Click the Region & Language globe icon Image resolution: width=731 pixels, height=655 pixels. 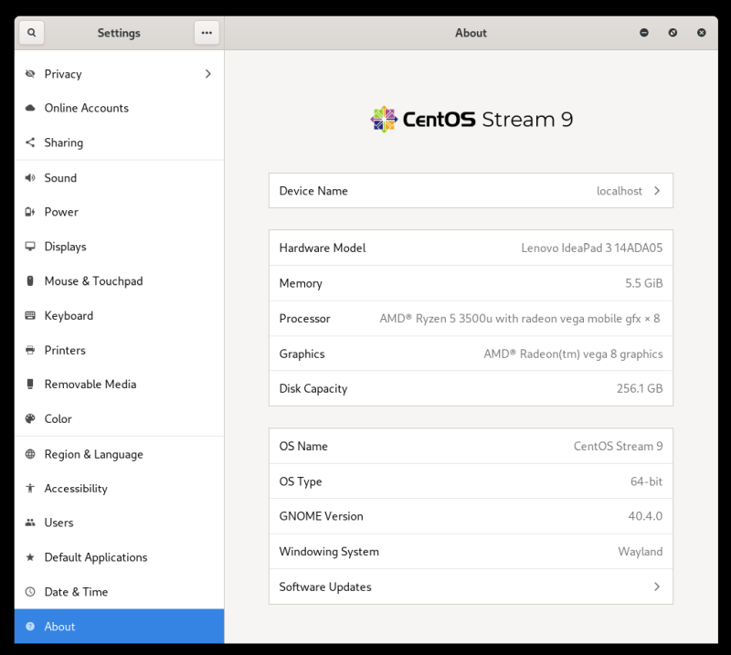pyautogui.click(x=30, y=454)
